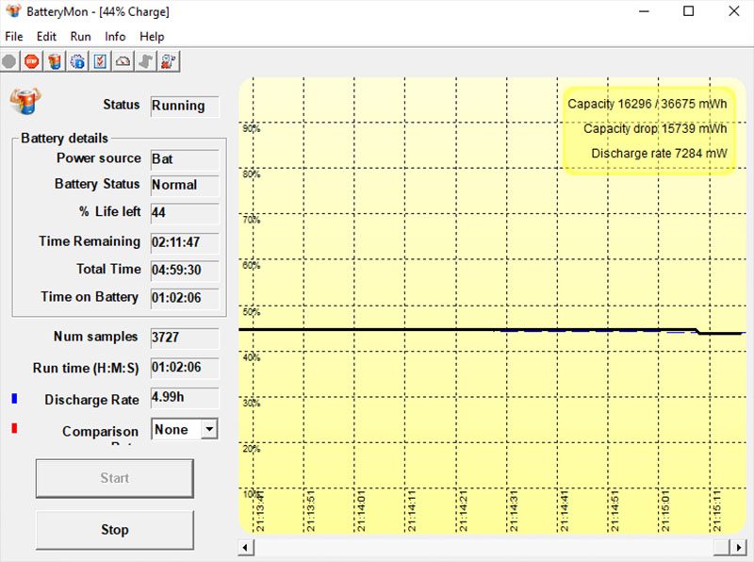The image size is (754, 562).
Task: Click the blue Discharge Rate color marker
Action: (14, 399)
